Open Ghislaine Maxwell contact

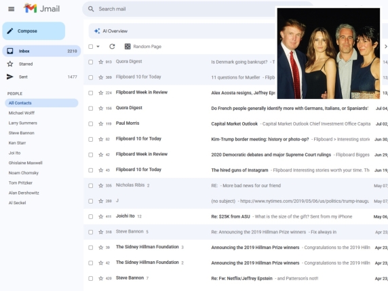click(26, 163)
